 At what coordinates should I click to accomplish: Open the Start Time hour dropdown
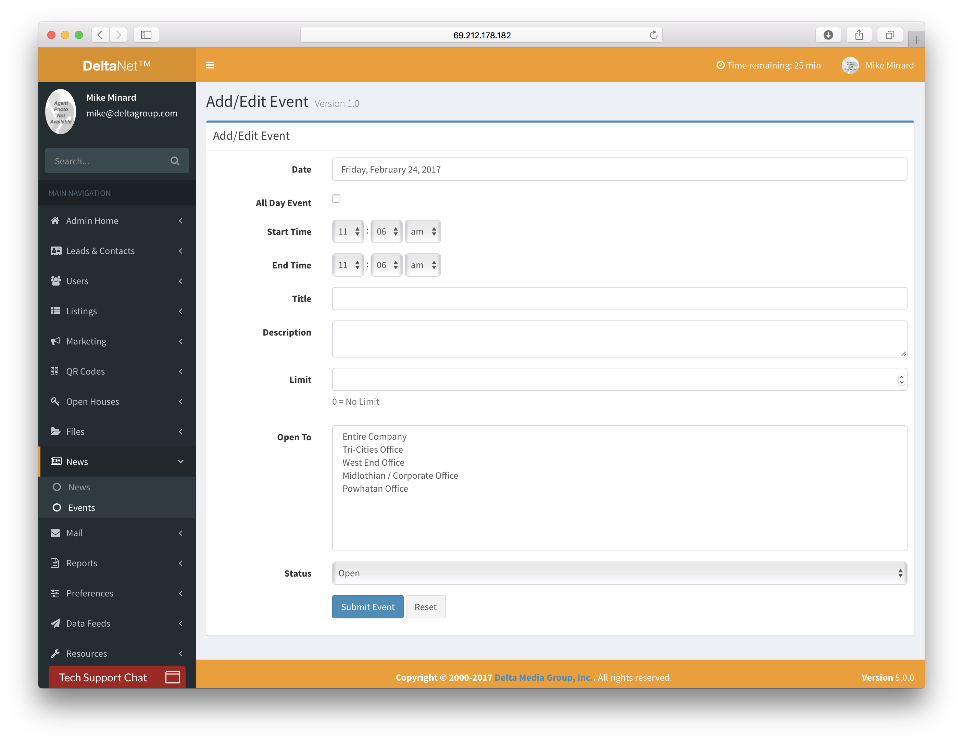coord(348,231)
